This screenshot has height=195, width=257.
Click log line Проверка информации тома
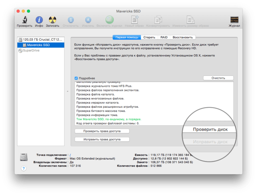(97, 115)
